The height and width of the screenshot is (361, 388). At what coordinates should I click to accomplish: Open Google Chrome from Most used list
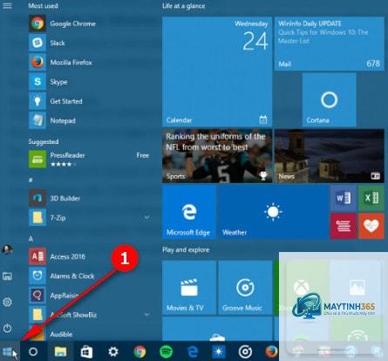point(90,24)
